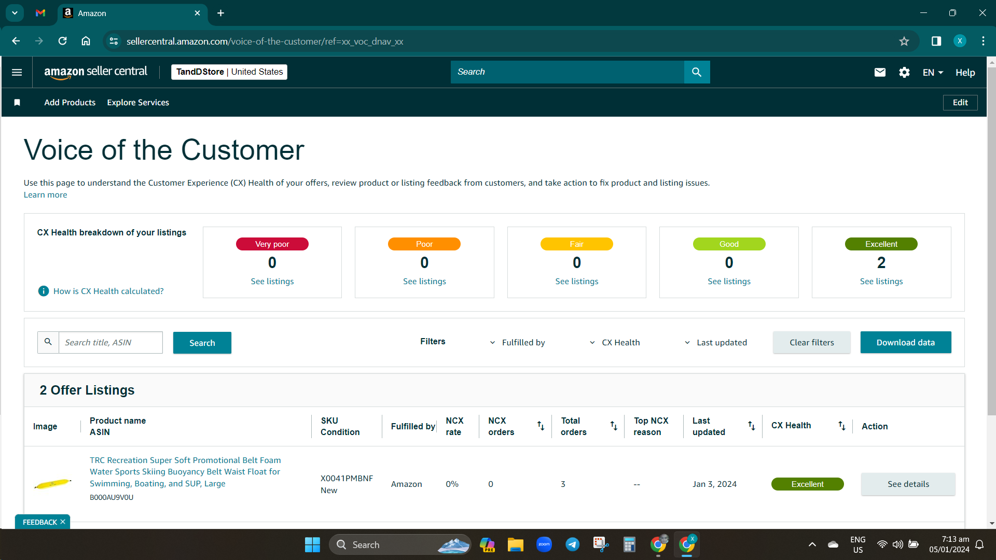Open the Learn more link
The height and width of the screenshot is (560, 996).
(x=45, y=195)
